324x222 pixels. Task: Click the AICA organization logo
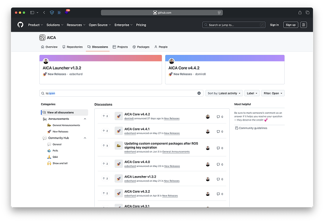tap(42, 38)
